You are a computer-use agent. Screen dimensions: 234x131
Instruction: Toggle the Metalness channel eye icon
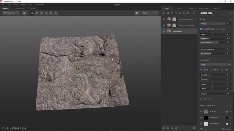[x=201, y=118]
